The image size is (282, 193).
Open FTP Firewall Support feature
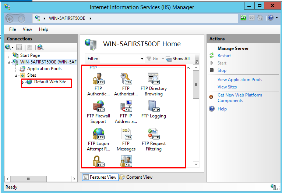(x=98, y=112)
